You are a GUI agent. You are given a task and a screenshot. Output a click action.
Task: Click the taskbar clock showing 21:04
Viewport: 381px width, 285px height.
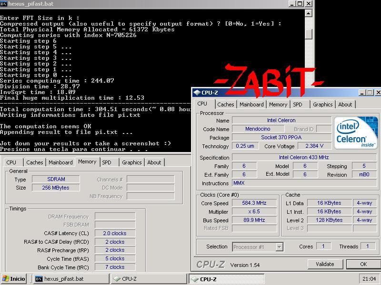[x=369, y=279]
